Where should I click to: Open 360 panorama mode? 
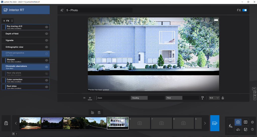(238, 129)
